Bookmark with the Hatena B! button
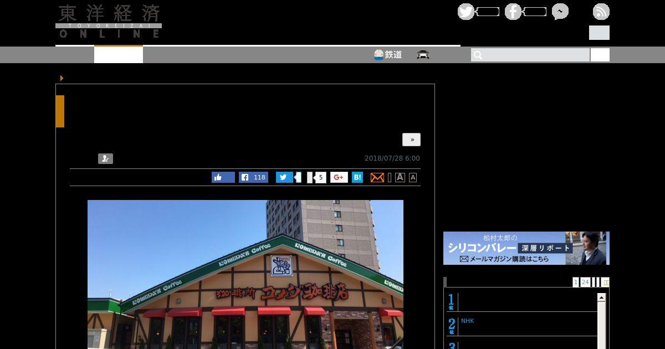 pyautogui.click(x=357, y=177)
